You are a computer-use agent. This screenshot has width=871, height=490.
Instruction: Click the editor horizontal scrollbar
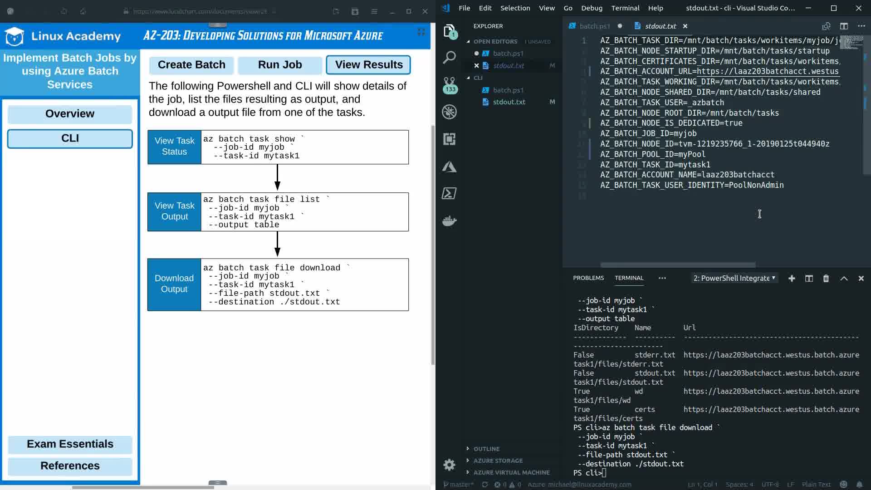click(x=678, y=265)
